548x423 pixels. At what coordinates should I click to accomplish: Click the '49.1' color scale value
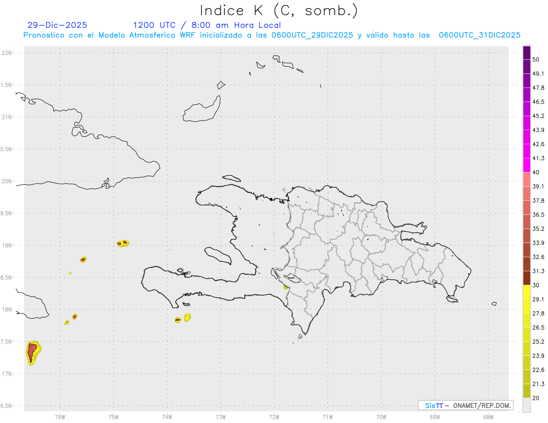[x=538, y=73]
